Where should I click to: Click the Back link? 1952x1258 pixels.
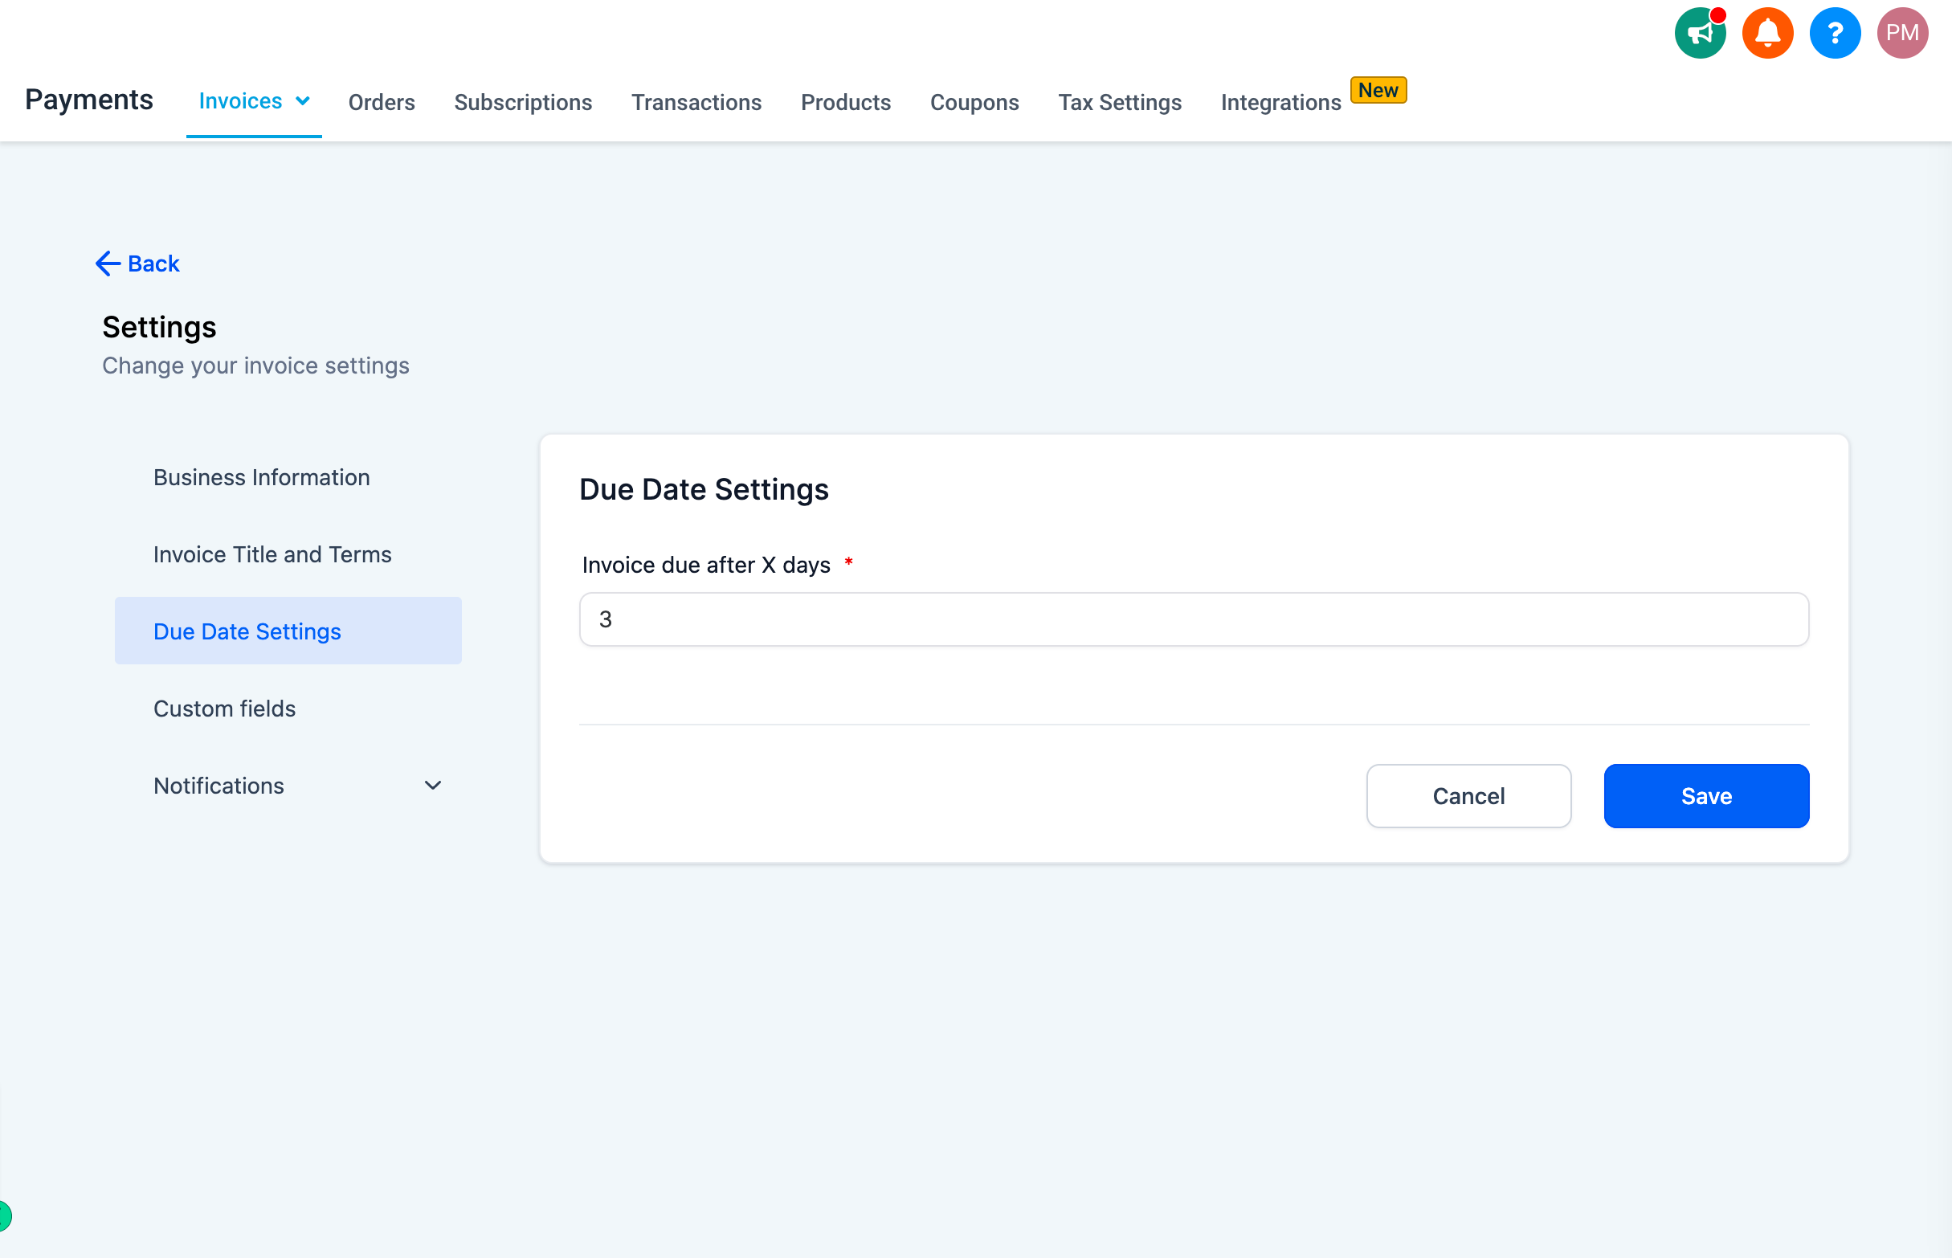click(x=153, y=263)
